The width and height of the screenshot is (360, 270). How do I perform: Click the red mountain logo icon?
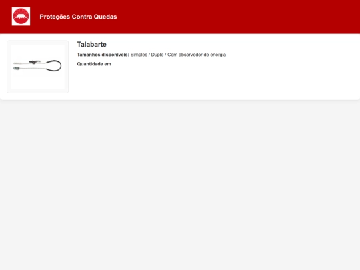tap(21, 17)
